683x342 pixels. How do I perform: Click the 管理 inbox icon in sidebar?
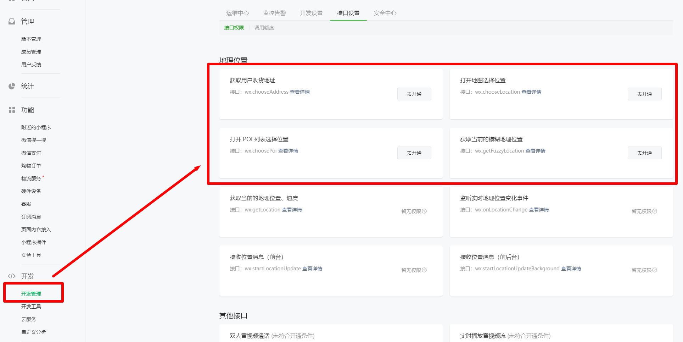point(12,22)
